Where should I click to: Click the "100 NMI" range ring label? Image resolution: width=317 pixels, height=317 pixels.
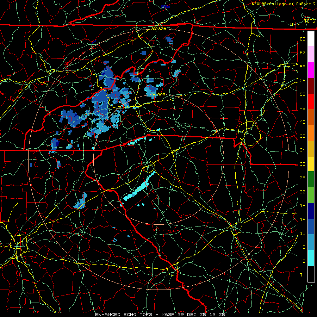158,29
